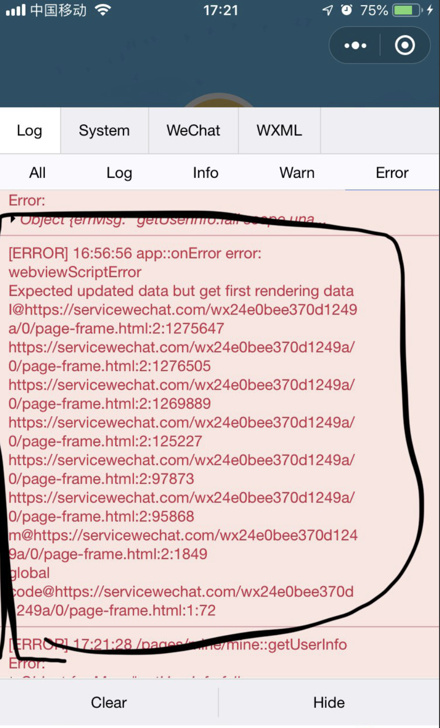The width and height of the screenshot is (440, 728).
Task: Tap the alarm clock status icon
Action: [346, 10]
